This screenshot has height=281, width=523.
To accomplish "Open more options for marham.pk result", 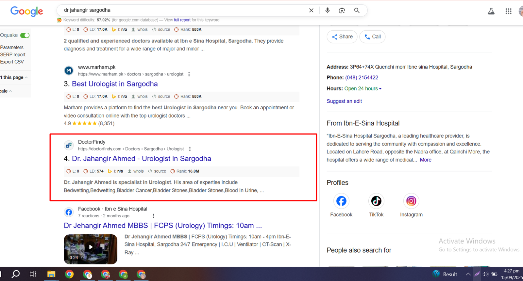I will [189, 74].
